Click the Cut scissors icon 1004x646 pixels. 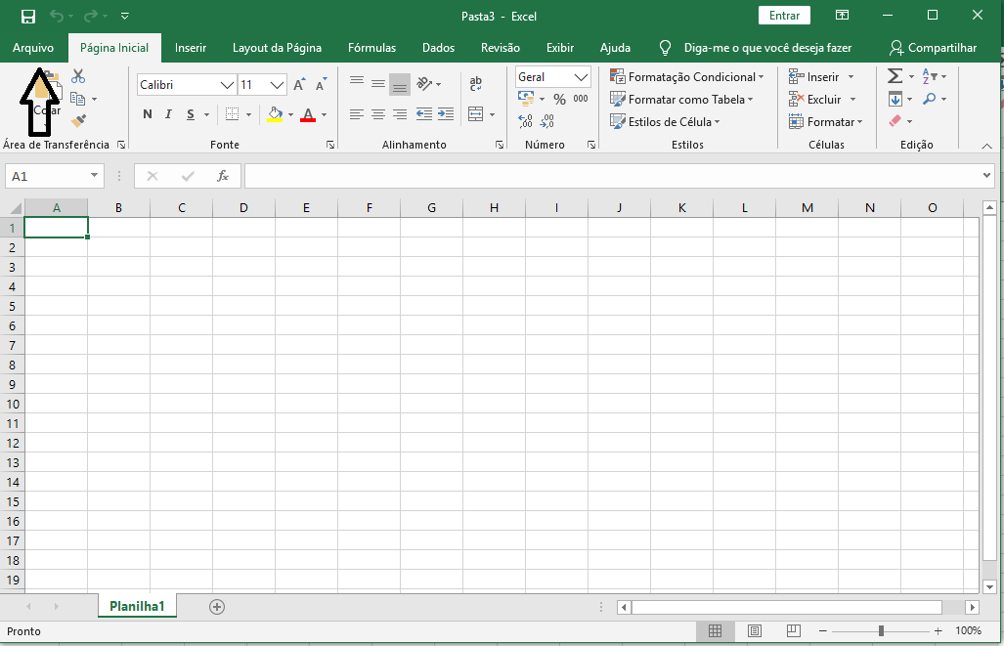click(x=78, y=77)
